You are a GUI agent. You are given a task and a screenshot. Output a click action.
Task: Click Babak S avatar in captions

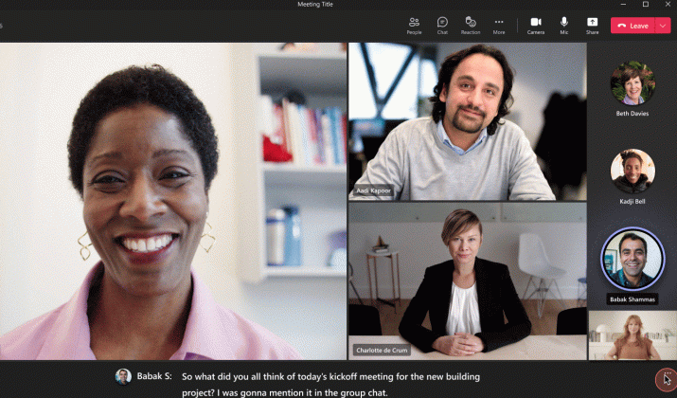point(123,376)
